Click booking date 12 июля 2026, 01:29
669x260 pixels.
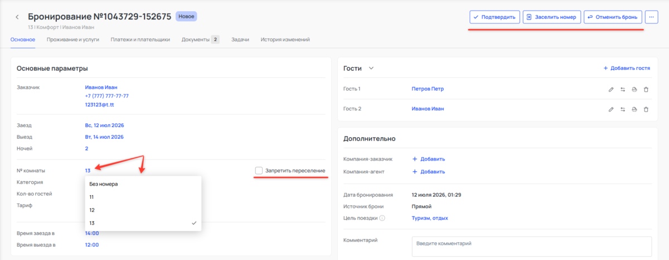coord(437,195)
